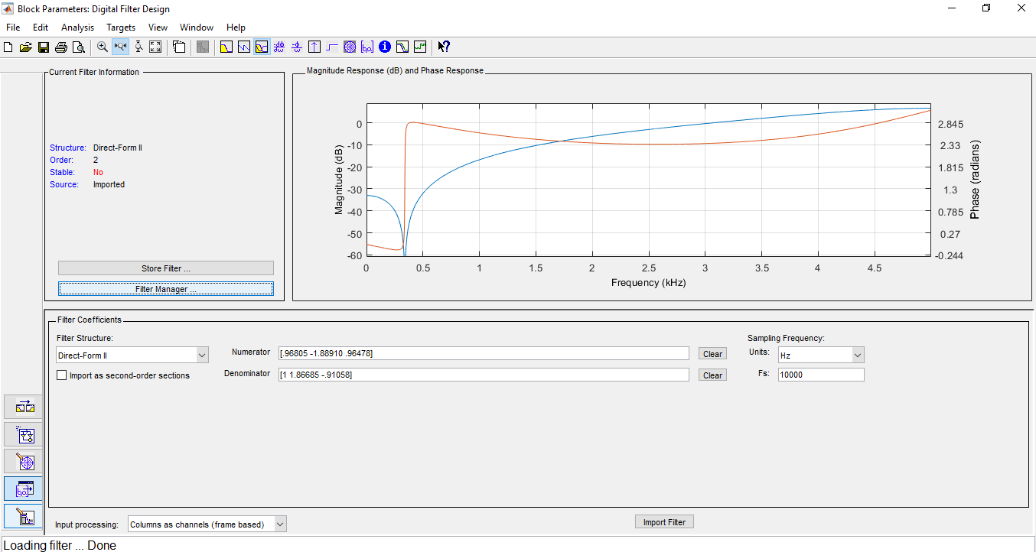Enable Import as second-order sections checkbox

pos(62,375)
